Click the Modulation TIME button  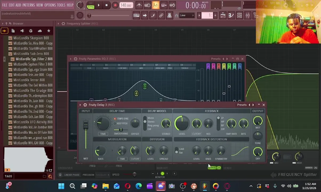(122, 159)
